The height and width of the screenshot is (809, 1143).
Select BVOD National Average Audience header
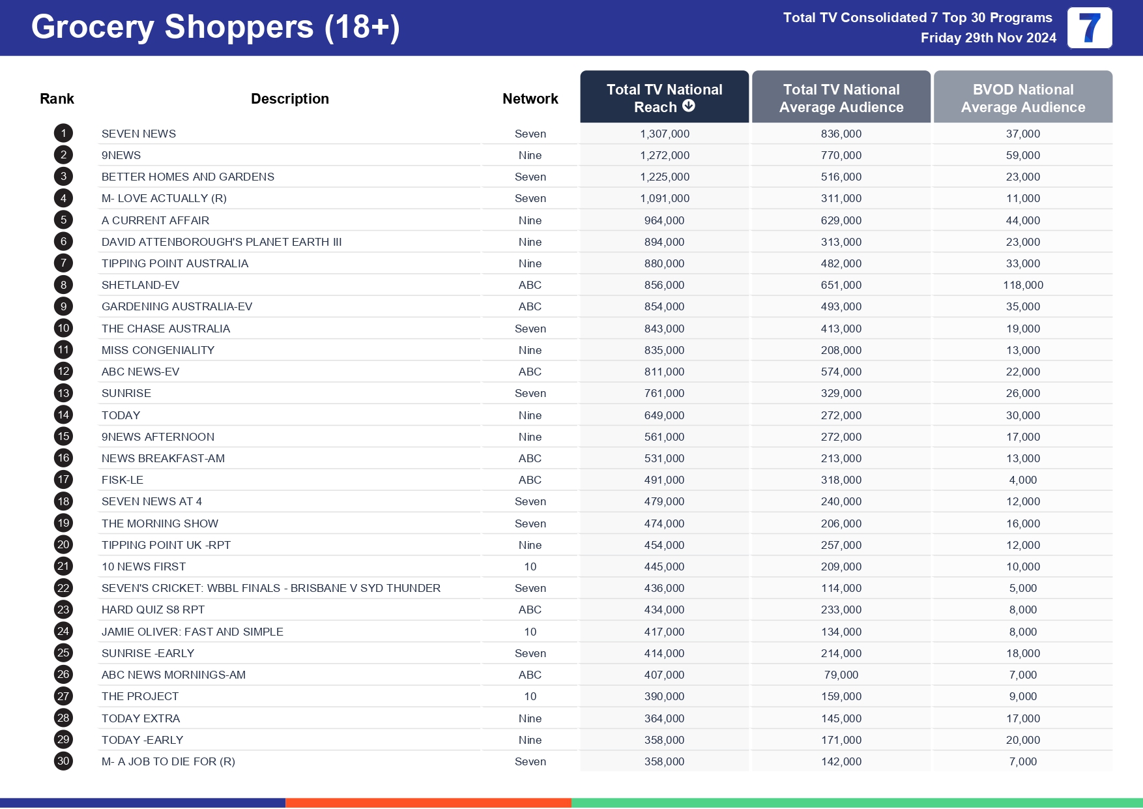pyautogui.click(x=1022, y=98)
